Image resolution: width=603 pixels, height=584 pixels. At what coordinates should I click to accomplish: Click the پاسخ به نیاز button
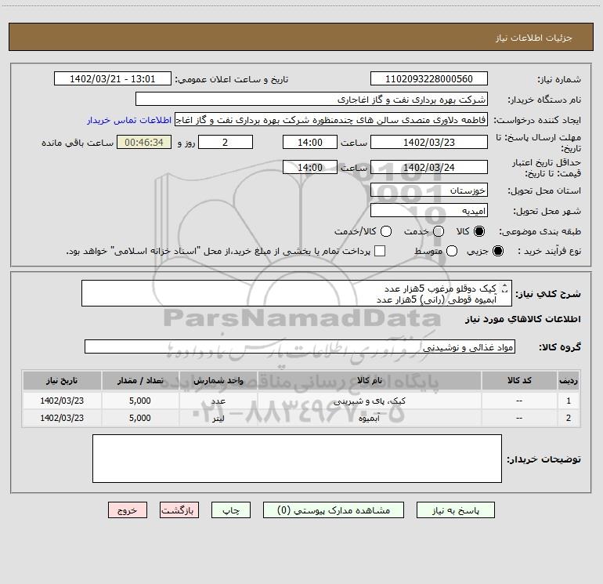[x=455, y=510]
